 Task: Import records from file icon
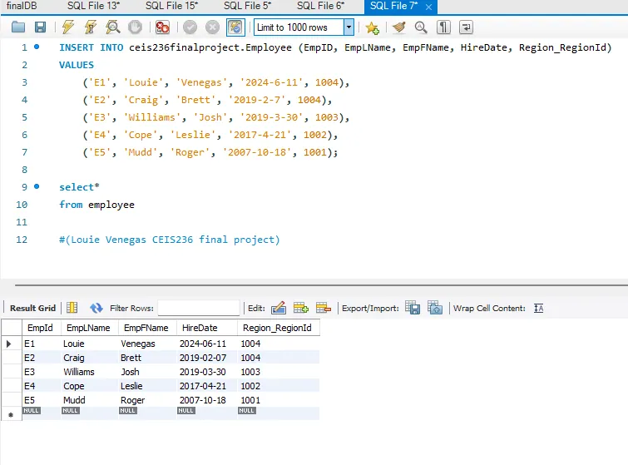pyautogui.click(x=435, y=308)
